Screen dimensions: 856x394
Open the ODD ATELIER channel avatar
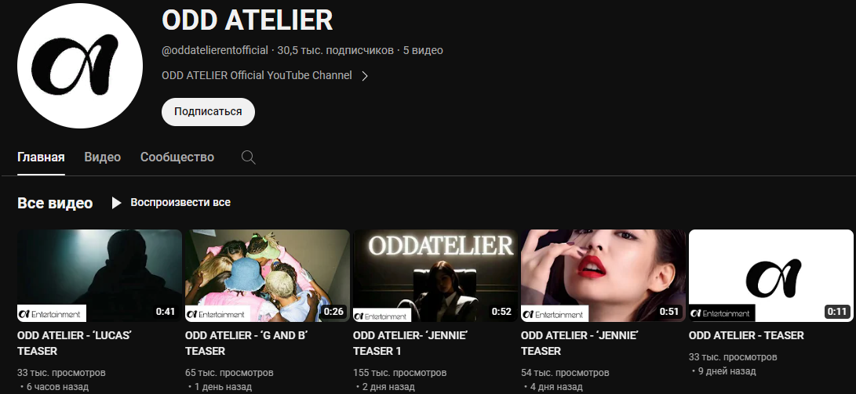pyautogui.click(x=80, y=65)
